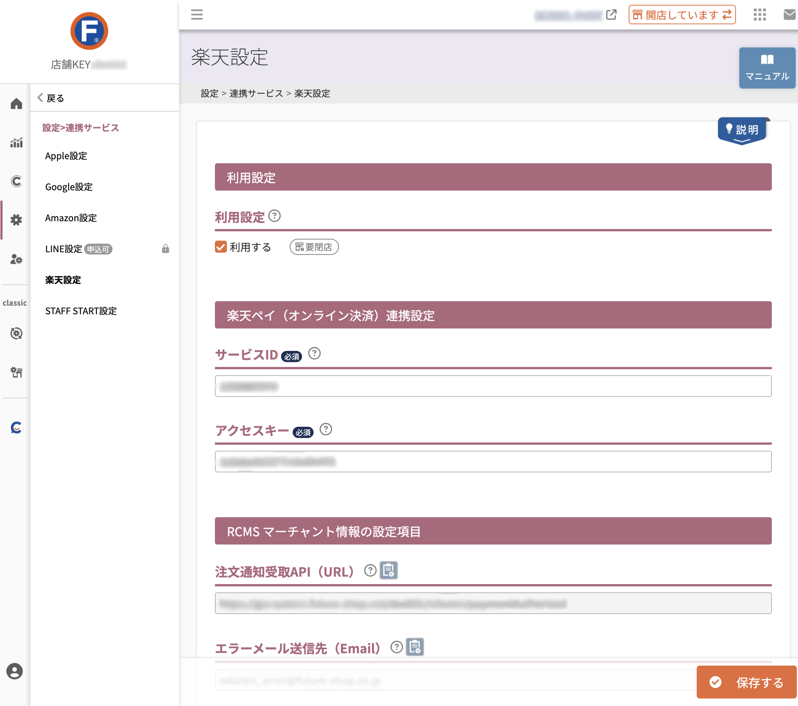Click the lock icon beside LINE設定
The image size is (798, 706).
tap(166, 249)
